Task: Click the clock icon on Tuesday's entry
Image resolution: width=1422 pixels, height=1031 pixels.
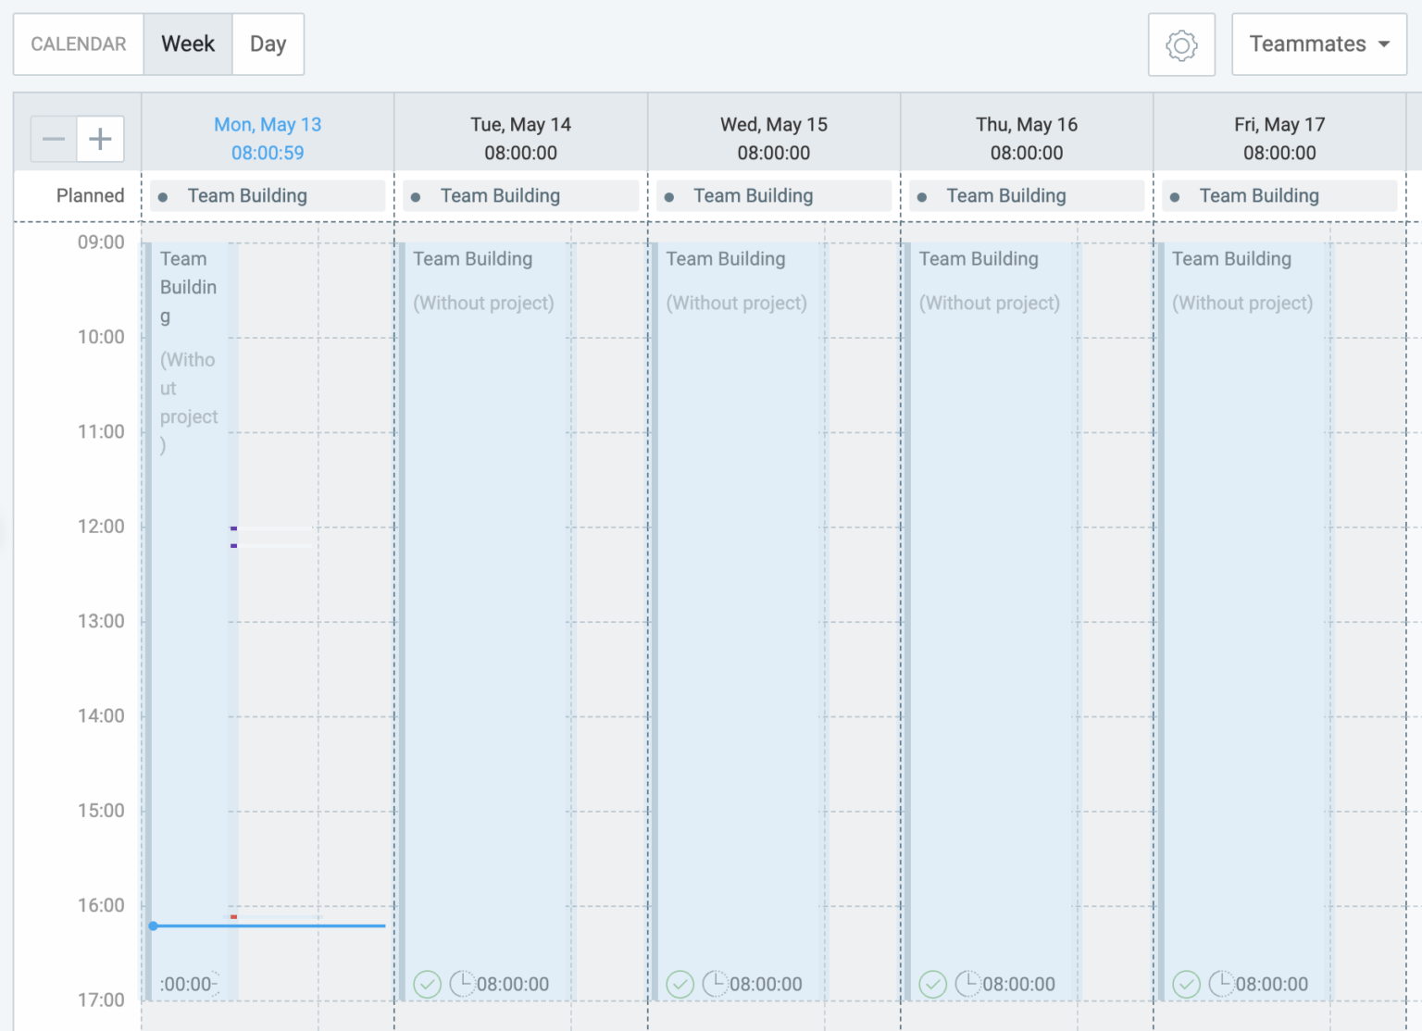Action: click(x=462, y=983)
